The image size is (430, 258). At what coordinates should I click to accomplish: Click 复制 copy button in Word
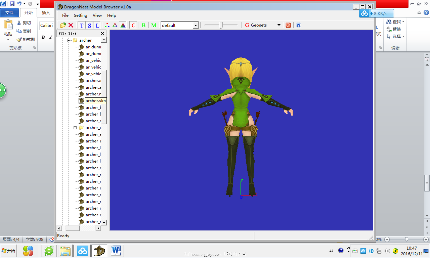point(24,31)
